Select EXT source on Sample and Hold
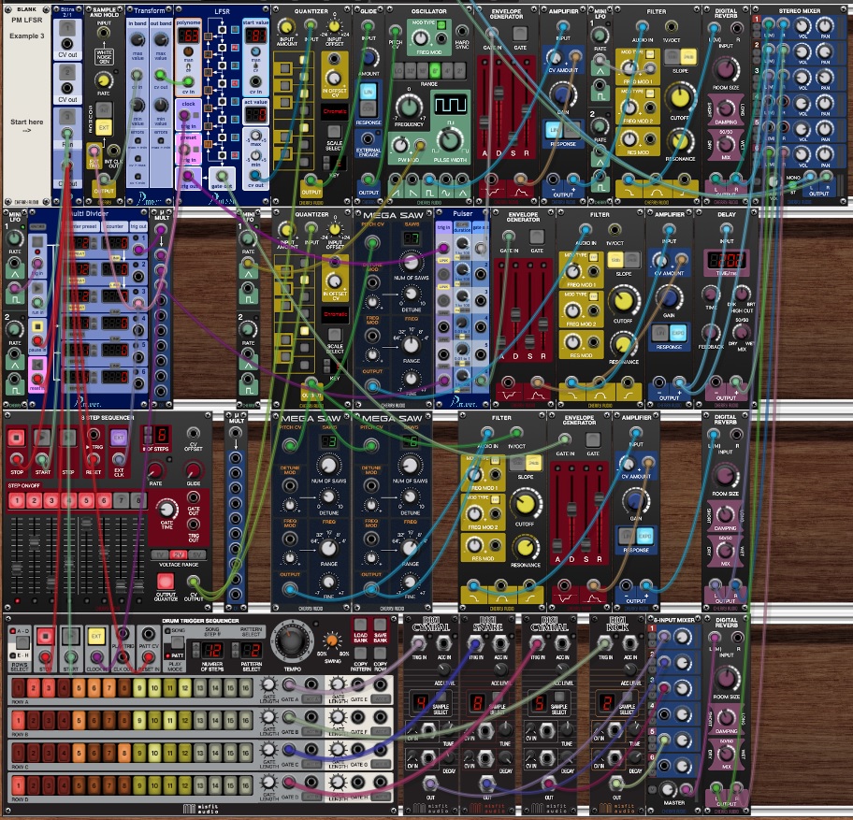Screen dimensions: 853x820 point(103,125)
